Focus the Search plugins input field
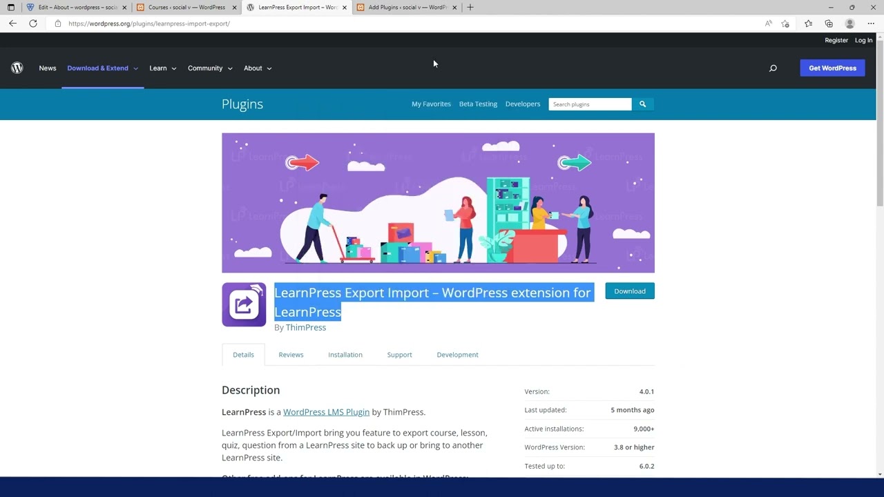 tap(590, 104)
